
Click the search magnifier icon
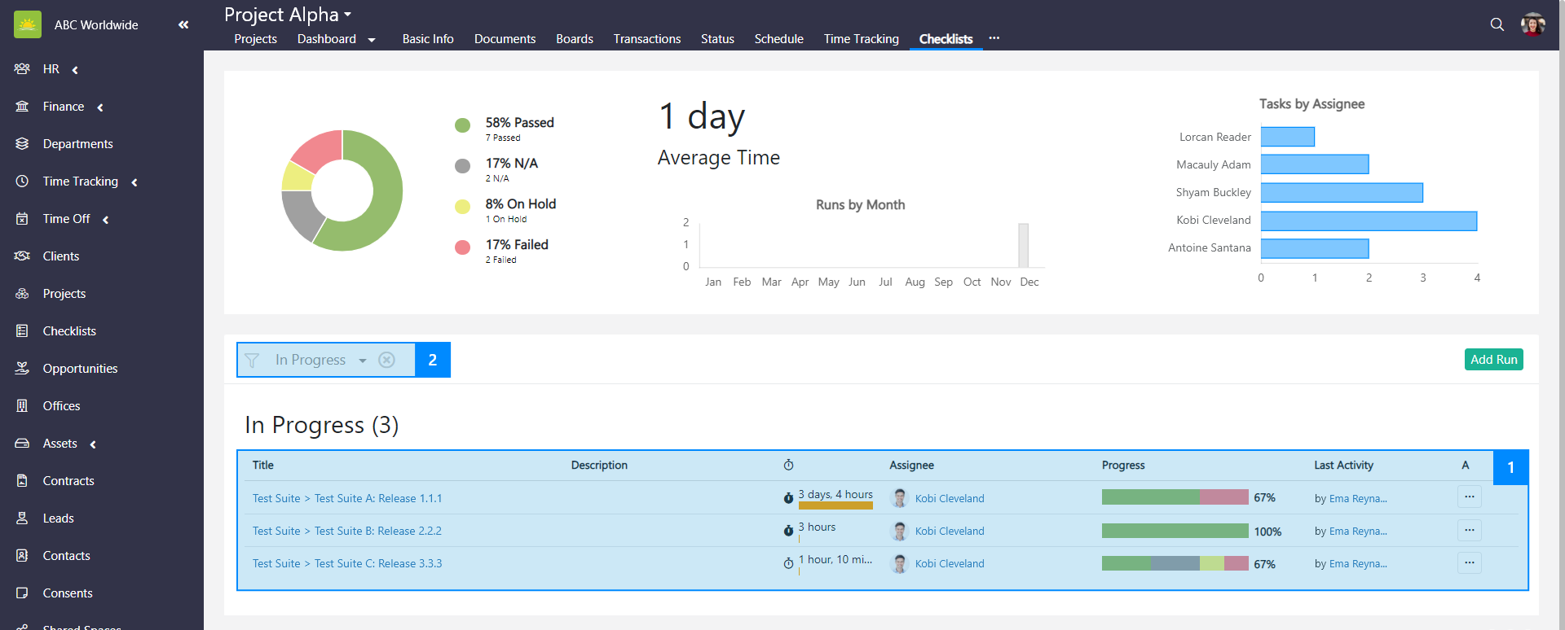pyautogui.click(x=1497, y=24)
